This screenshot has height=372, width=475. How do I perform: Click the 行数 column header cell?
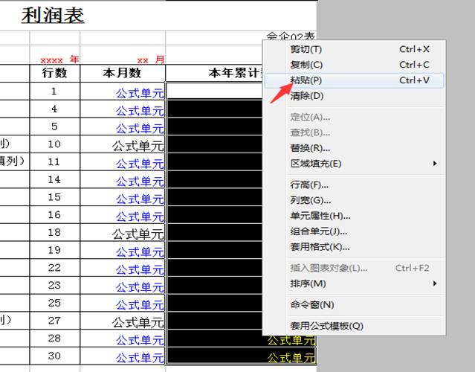click(x=54, y=73)
